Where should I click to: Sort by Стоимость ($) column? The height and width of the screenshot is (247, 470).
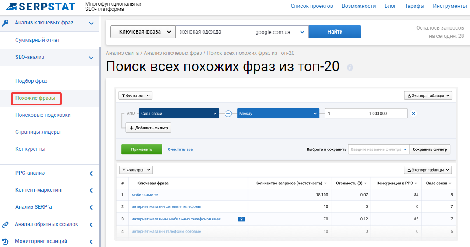(x=351, y=183)
